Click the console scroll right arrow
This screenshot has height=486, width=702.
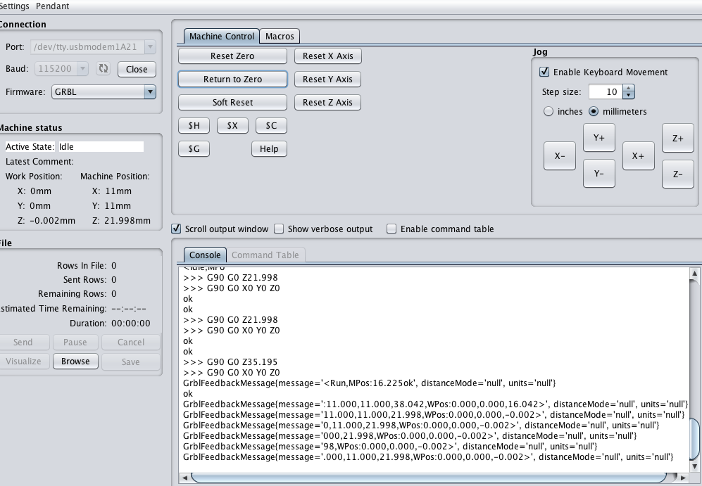[683, 478]
